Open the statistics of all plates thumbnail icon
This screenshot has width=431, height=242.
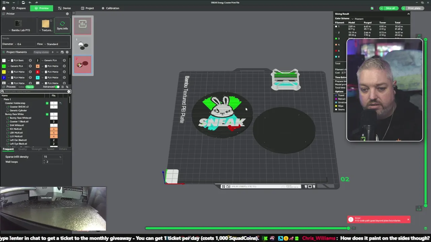coord(82,24)
